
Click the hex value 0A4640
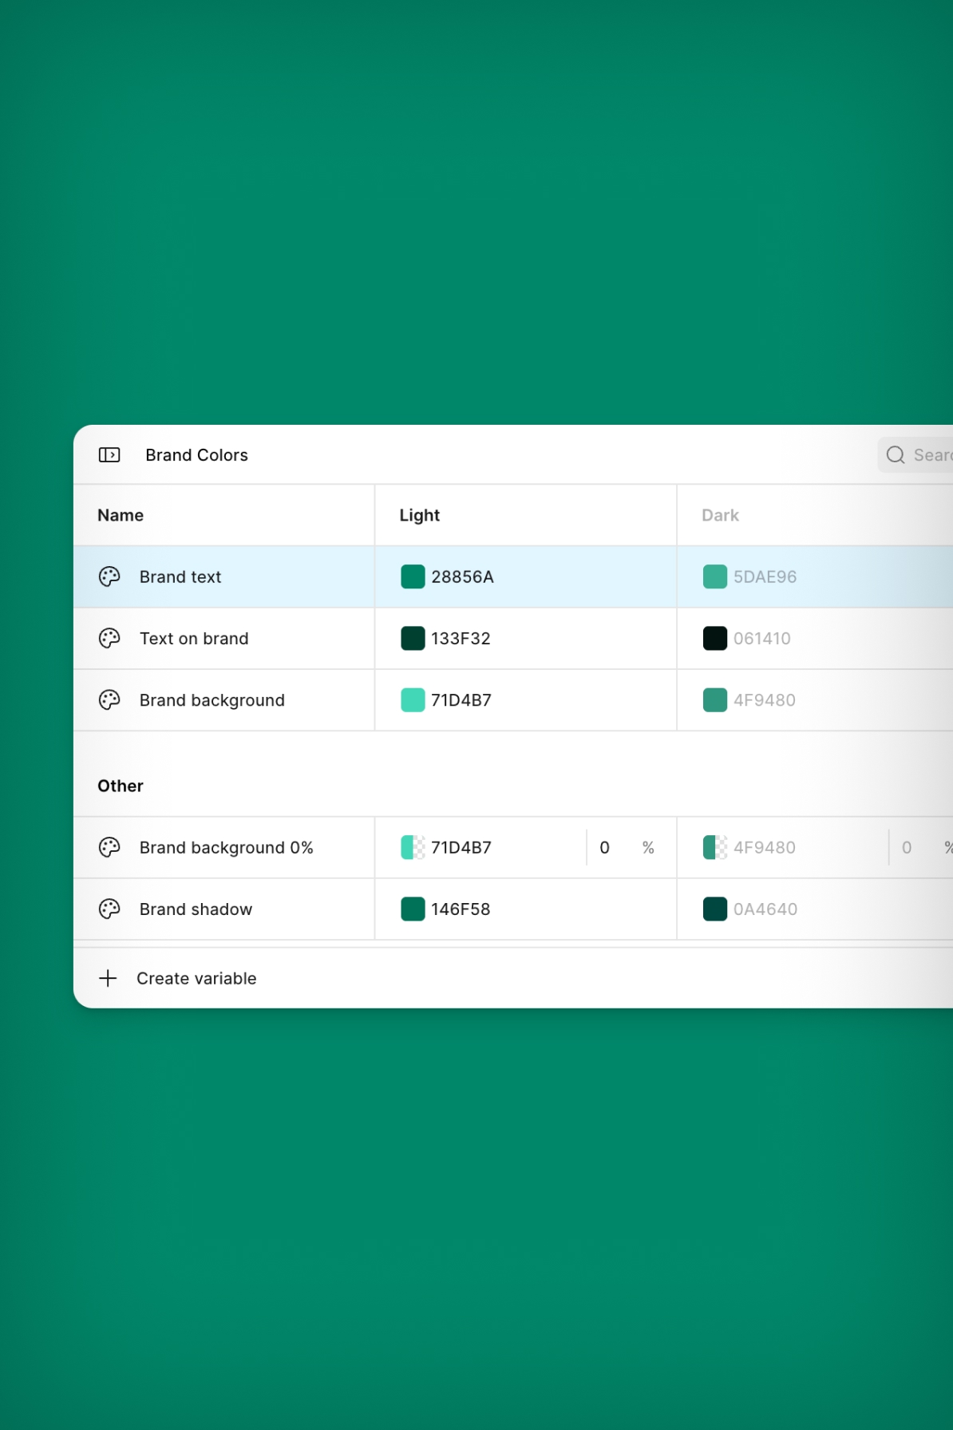[x=765, y=909]
